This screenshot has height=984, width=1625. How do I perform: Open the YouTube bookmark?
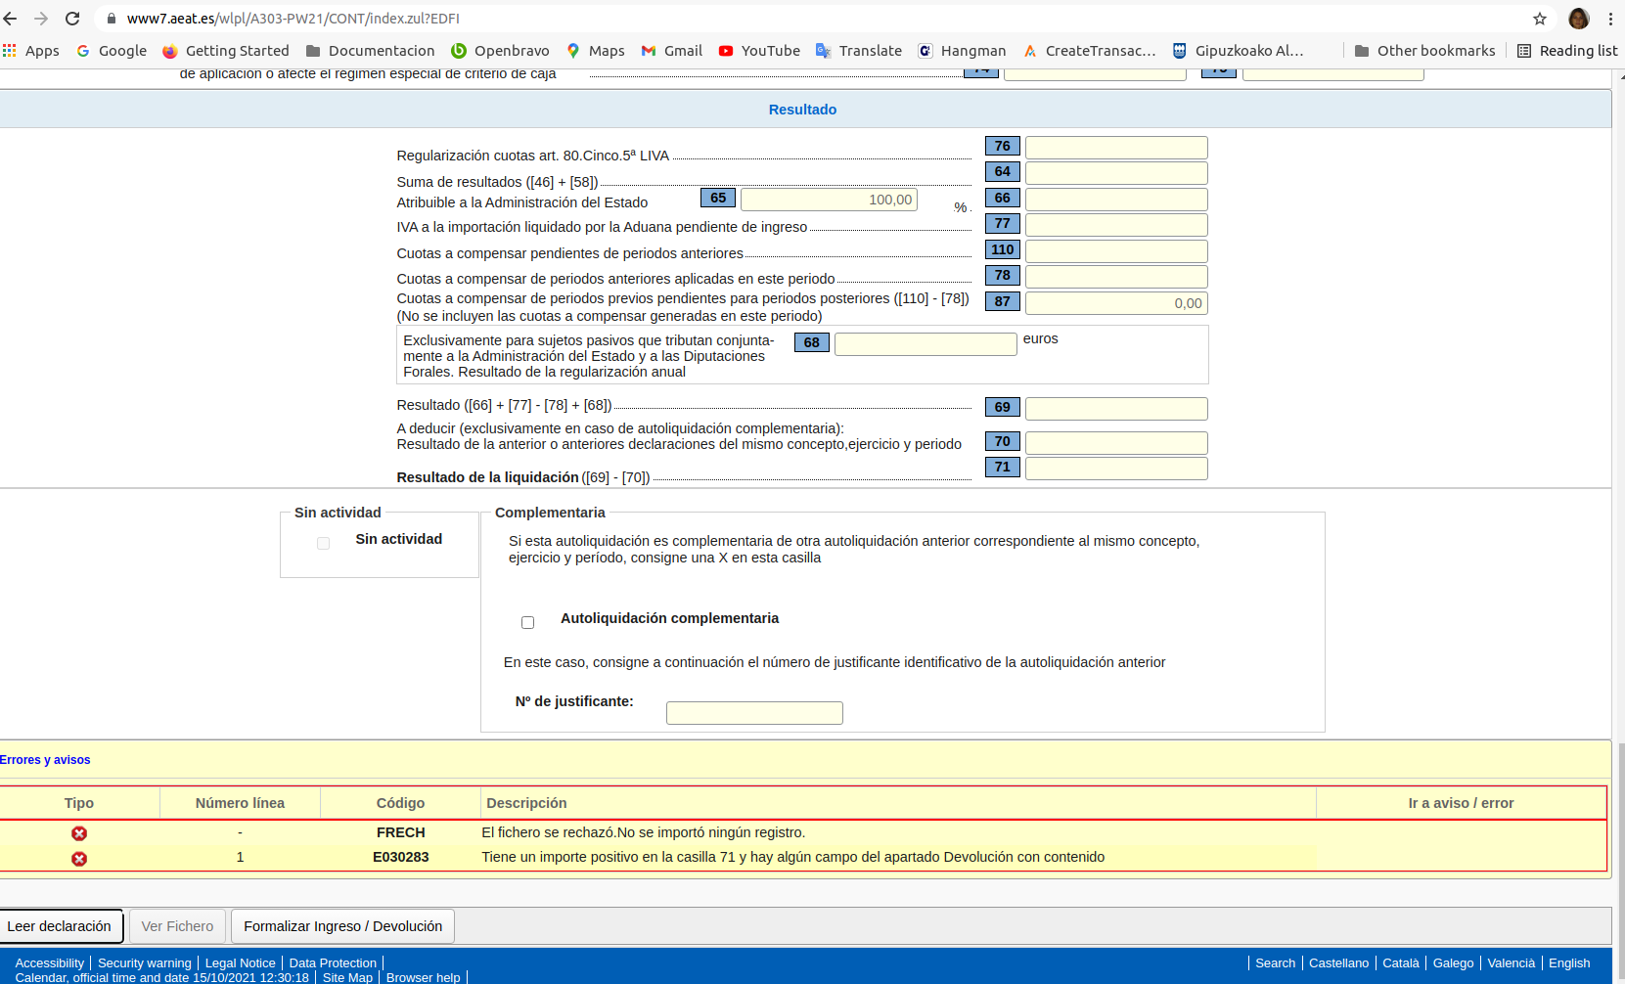click(759, 51)
